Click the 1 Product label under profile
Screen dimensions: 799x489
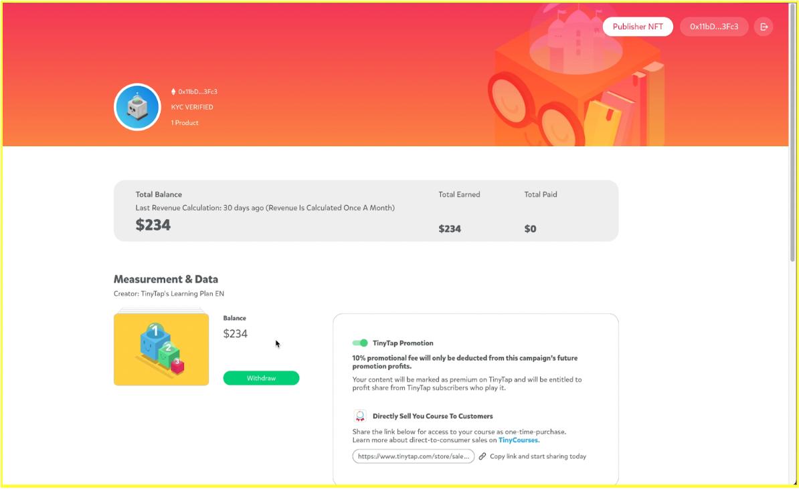(x=185, y=123)
